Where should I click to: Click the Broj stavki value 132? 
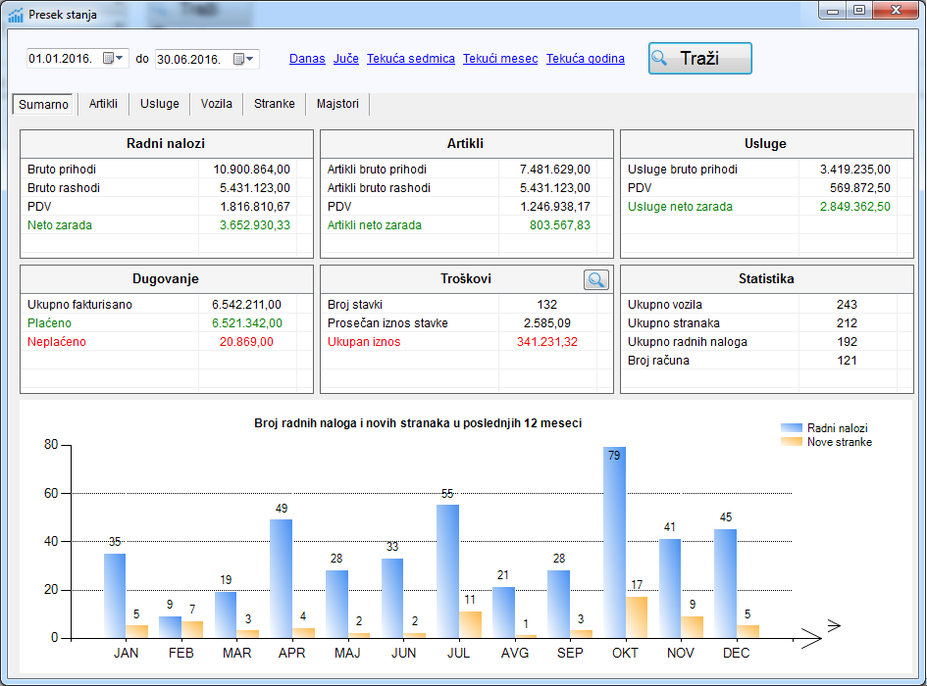(546, 305)
